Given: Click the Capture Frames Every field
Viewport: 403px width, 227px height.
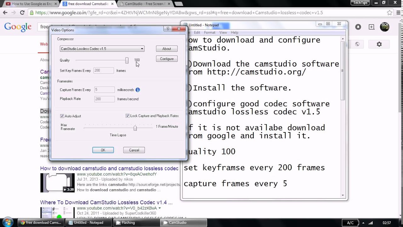Looking at the screenshot, I should [x=104, y=90].
